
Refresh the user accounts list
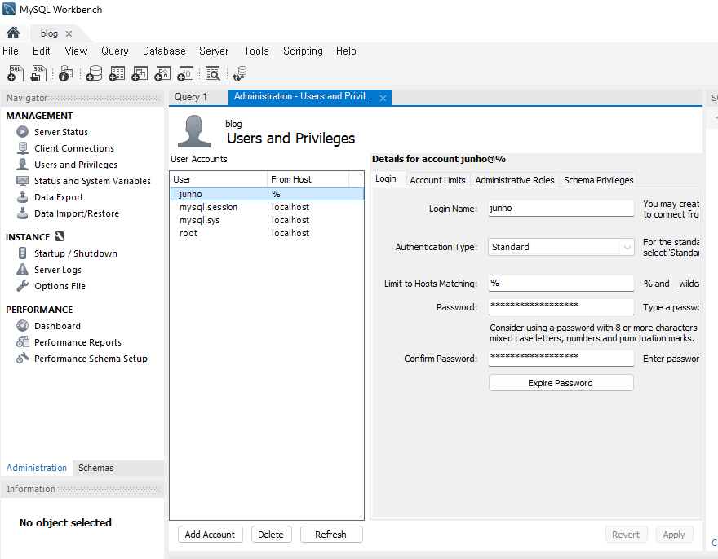(330, 535)
